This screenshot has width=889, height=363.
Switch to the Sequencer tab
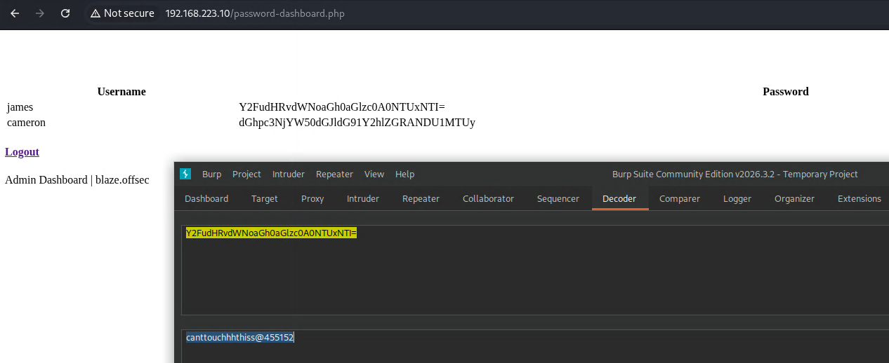tap(558, 198)
